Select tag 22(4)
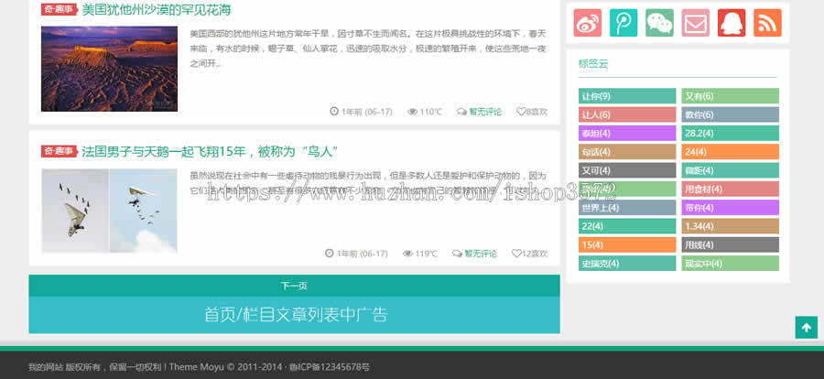 627,226
